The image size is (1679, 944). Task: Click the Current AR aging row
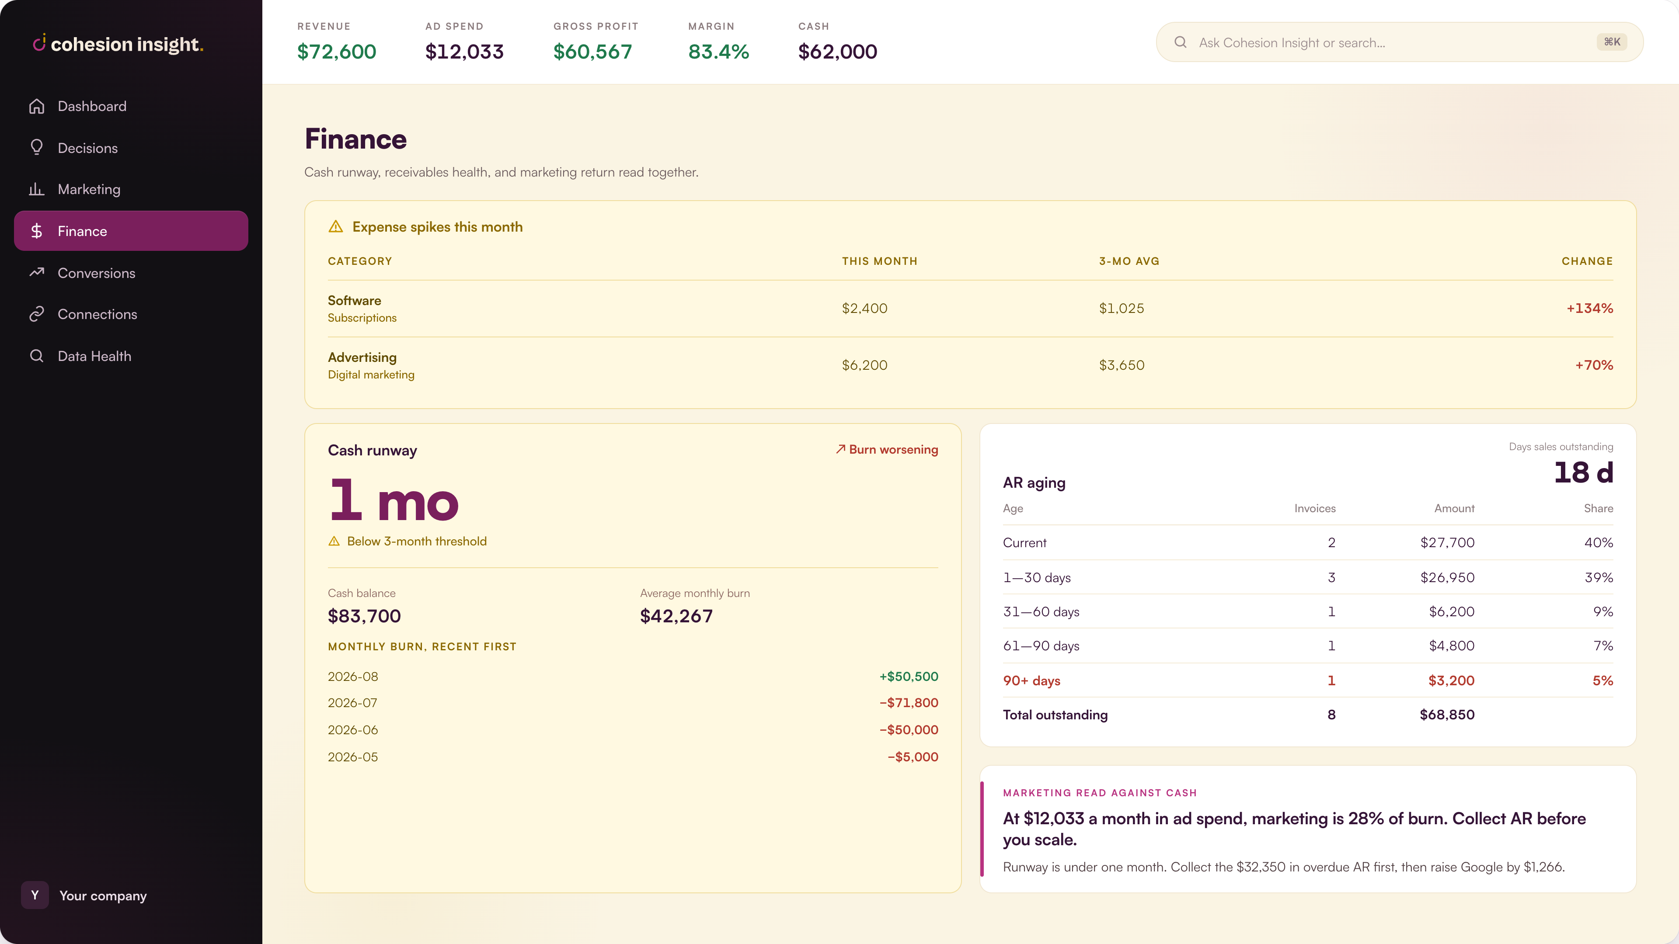coord(1307,543)
